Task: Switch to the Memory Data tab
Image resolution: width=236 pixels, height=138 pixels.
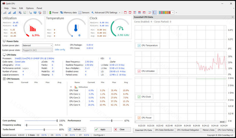Action: [x=209, y=130]
